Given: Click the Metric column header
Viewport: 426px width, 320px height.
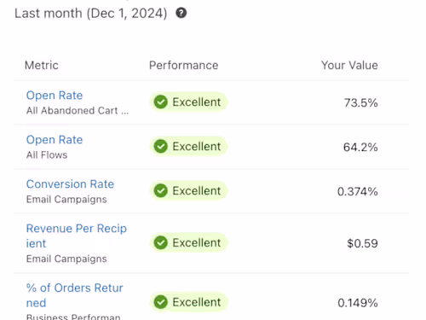Looking at the screenshot, I should coord(42,65).
